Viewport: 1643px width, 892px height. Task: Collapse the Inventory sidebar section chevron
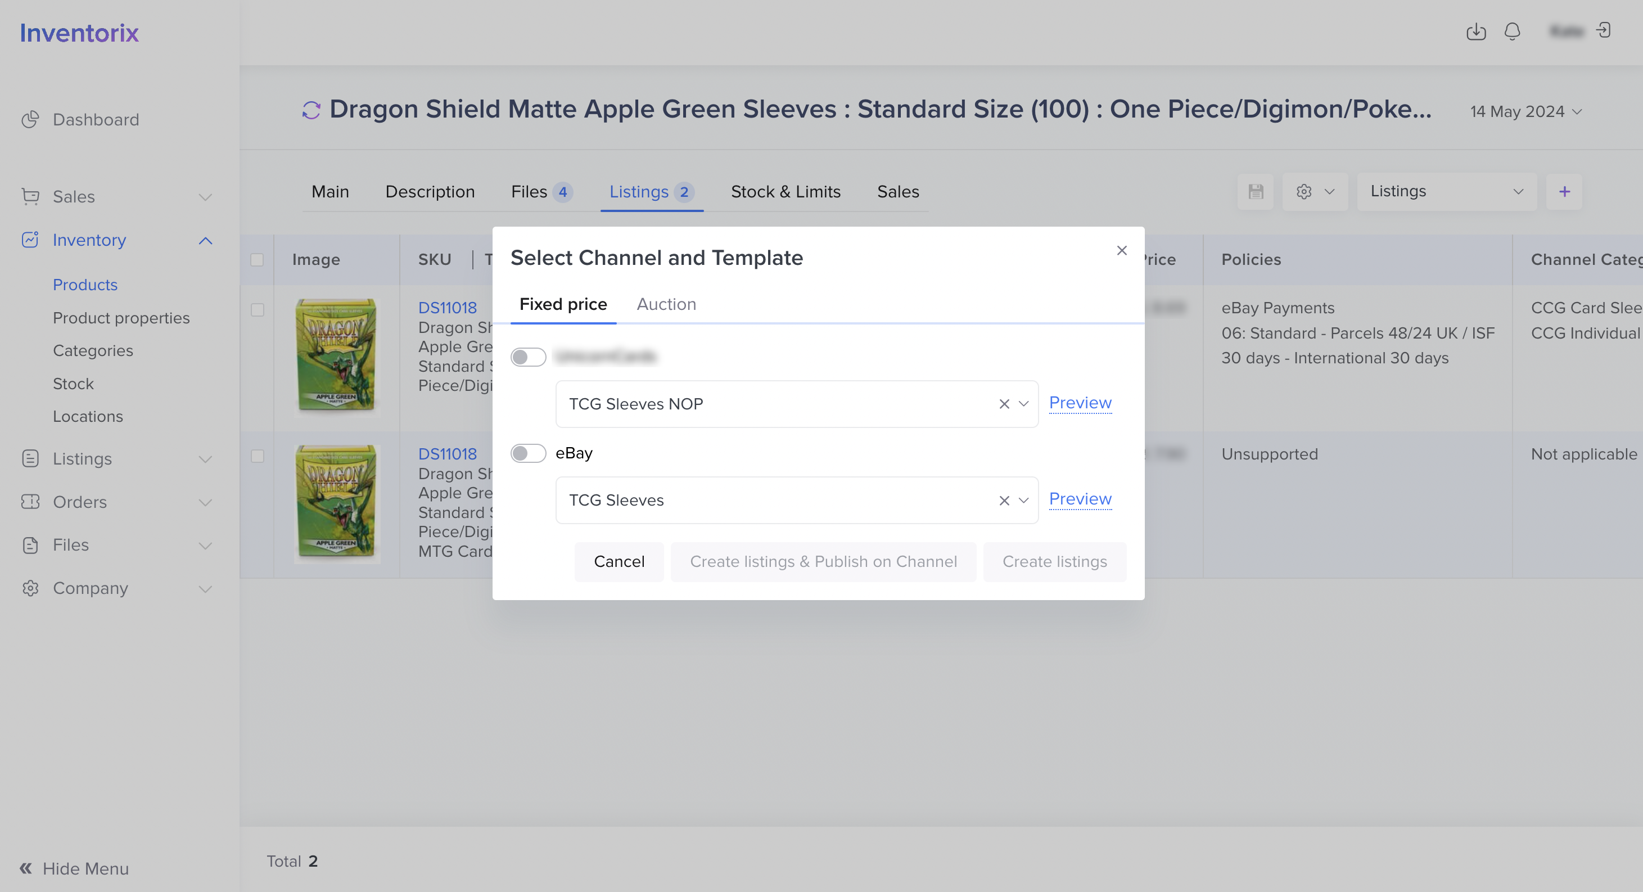pos(205,241)
